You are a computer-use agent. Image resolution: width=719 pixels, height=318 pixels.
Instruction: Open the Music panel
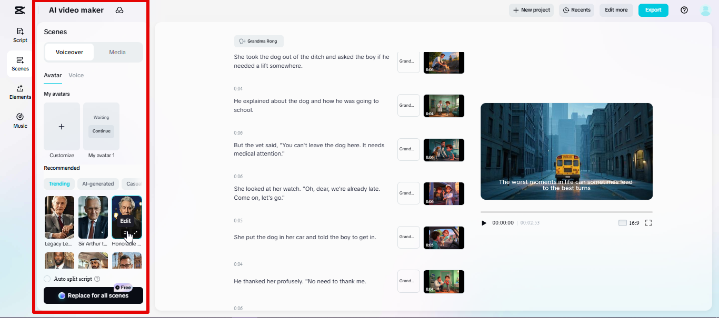(x=19, y=121)
